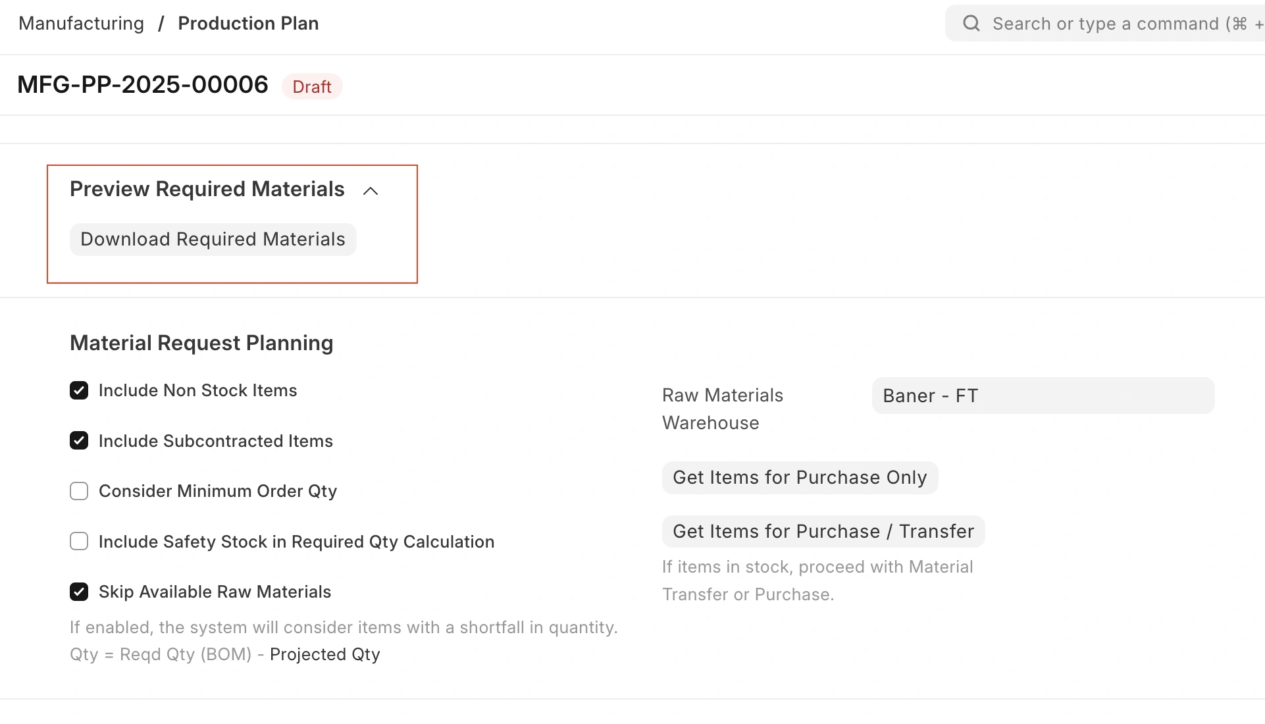
Task: Enable Consider Minimum Order Qty
Action: (x=79, y=491)
